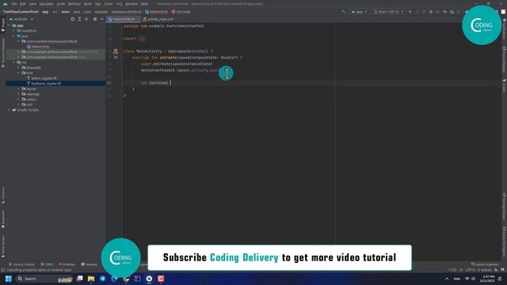This screenshot has height=285, width=507.
Task: Click the UTF-8 encoding status entry
Action: click(470, 270)
